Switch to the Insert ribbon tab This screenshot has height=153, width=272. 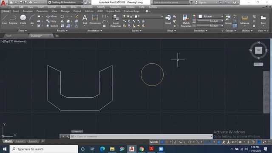pyautogui.click(x=16, y=11)
